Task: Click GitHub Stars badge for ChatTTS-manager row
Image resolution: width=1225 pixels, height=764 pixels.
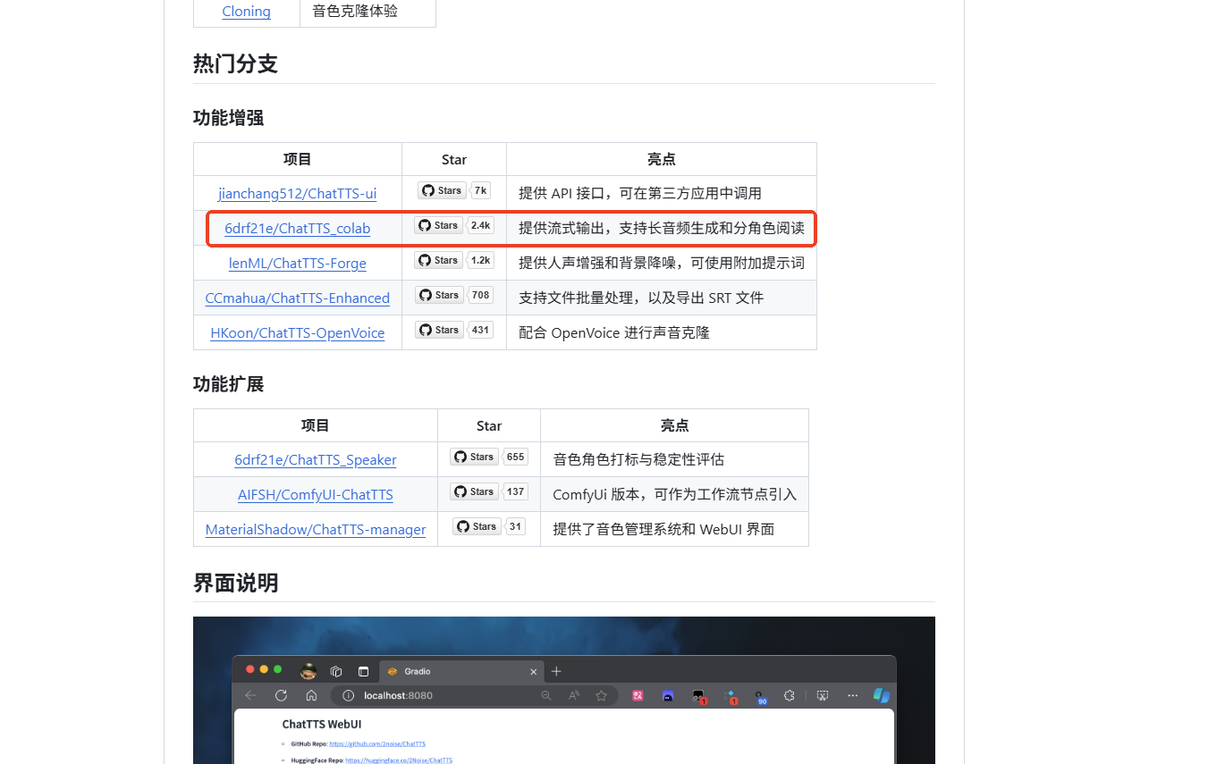Action: point(477,526)
